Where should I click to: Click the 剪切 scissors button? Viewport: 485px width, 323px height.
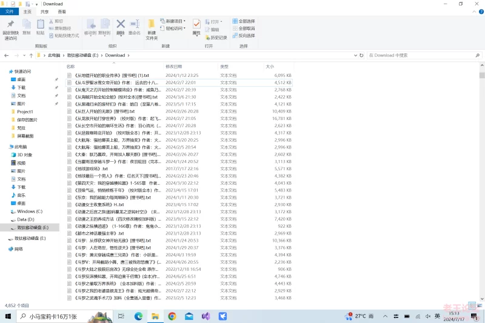tap(56, 21)
